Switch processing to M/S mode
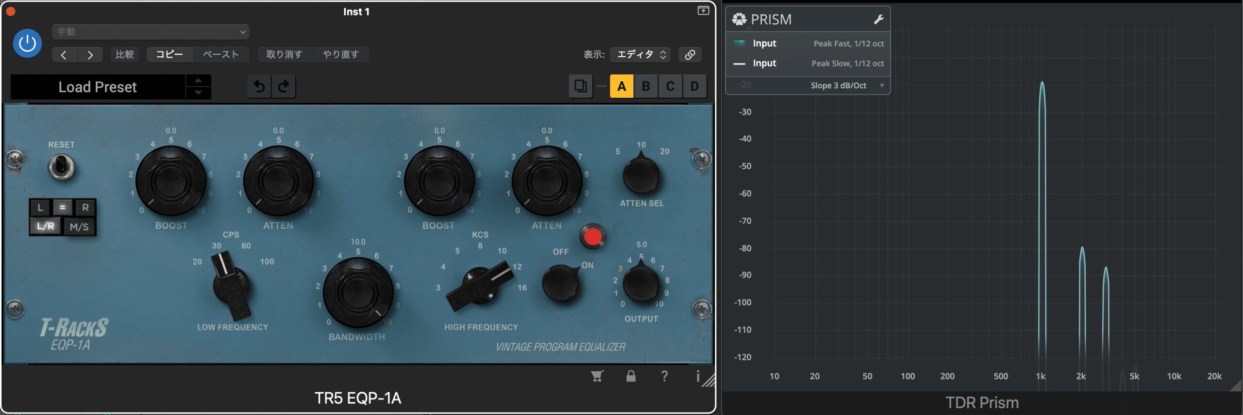This screenshot has height=415, width=1243. pyautogui.click(x=79, y=226)
